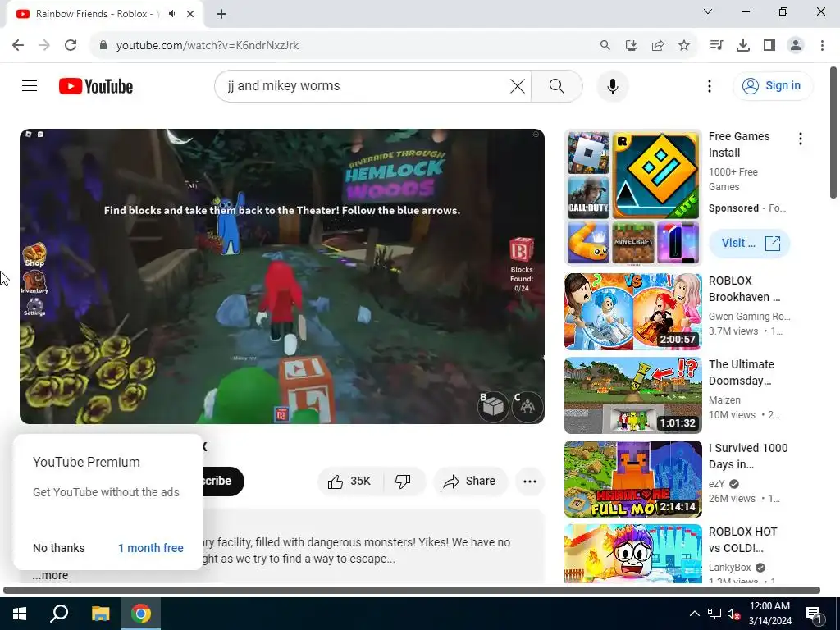Click the I Survived 1000 Days title
This screenshot has width=840, height=630.
(748, 456)
